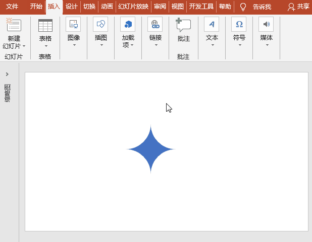Select the blue four-point star shape

tap(150, 149)
